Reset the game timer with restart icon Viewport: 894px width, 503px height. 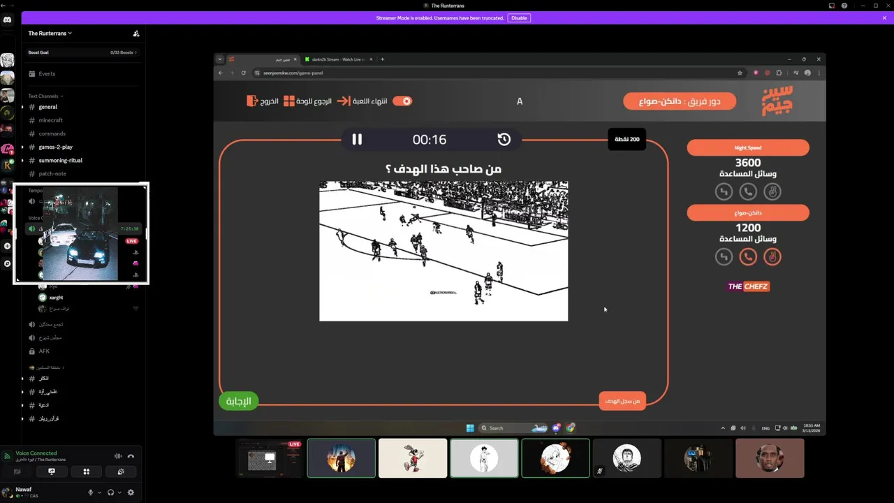click(504, 140)
